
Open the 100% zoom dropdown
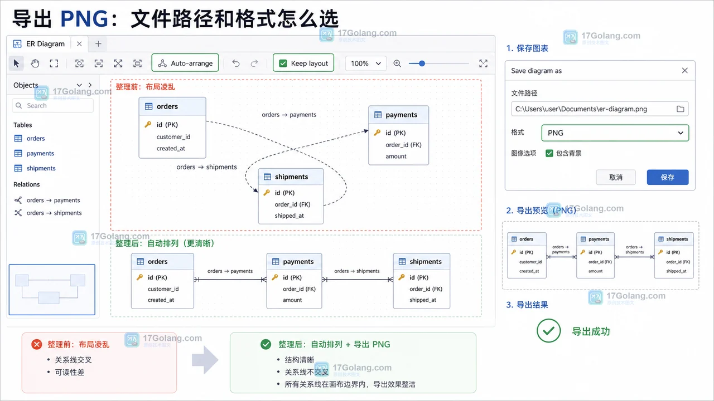point(366,63)
